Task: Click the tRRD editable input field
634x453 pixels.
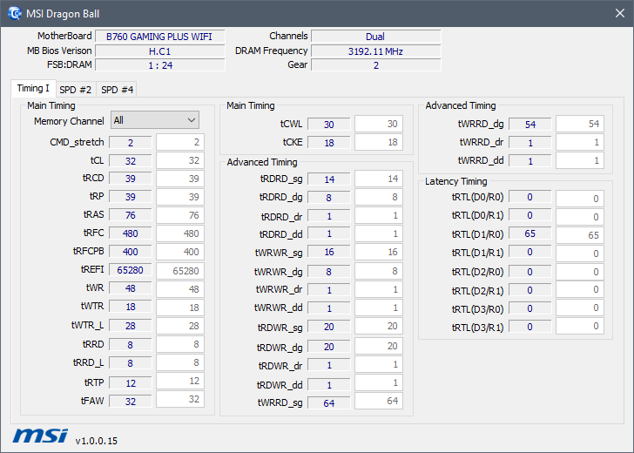Action: [180, 344]
